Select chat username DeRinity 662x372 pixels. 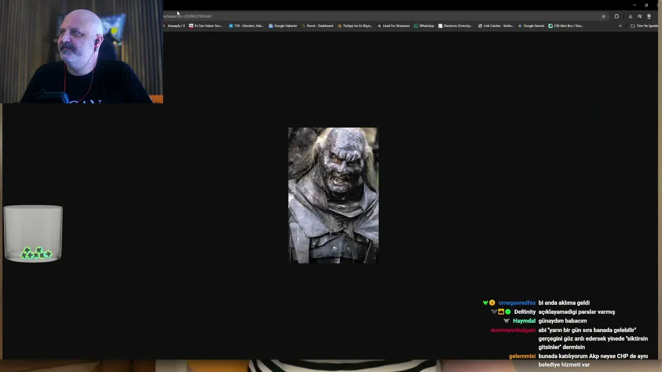pos(524,312)
